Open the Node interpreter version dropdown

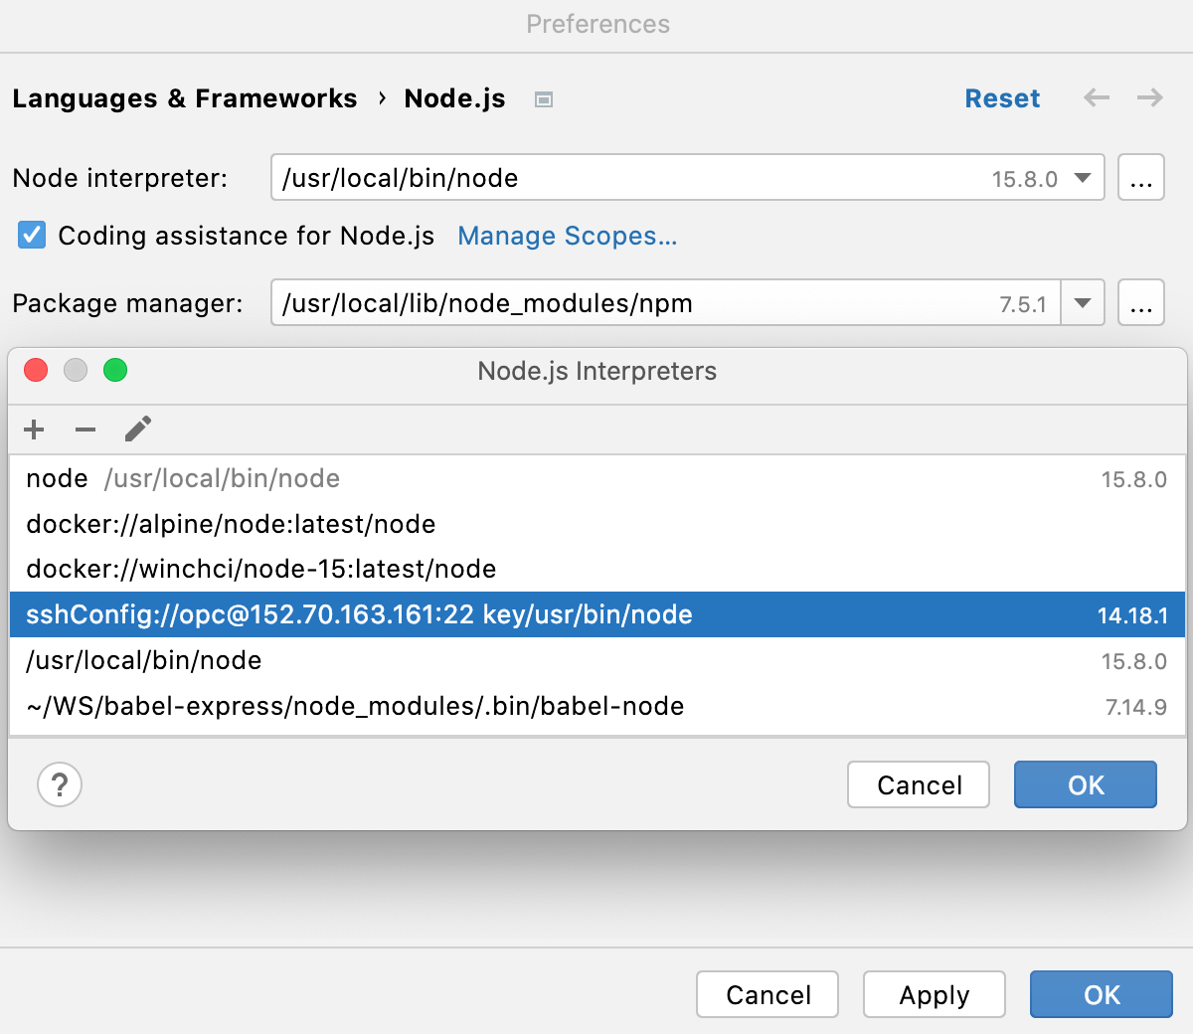pos(1083,177)
